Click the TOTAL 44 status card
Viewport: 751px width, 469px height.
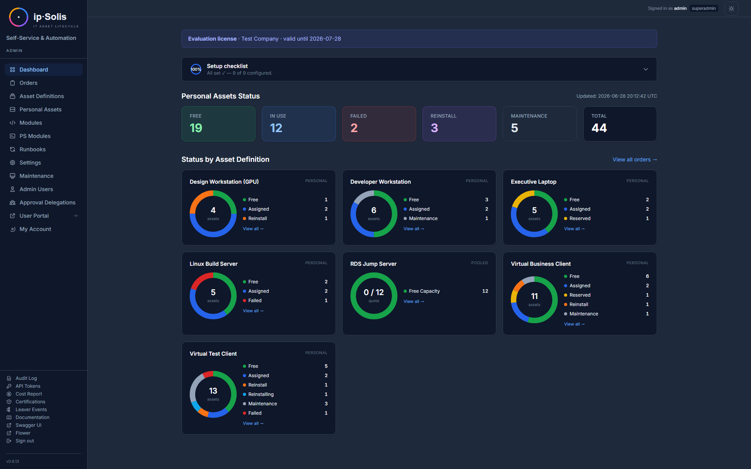tap(620, 124)
